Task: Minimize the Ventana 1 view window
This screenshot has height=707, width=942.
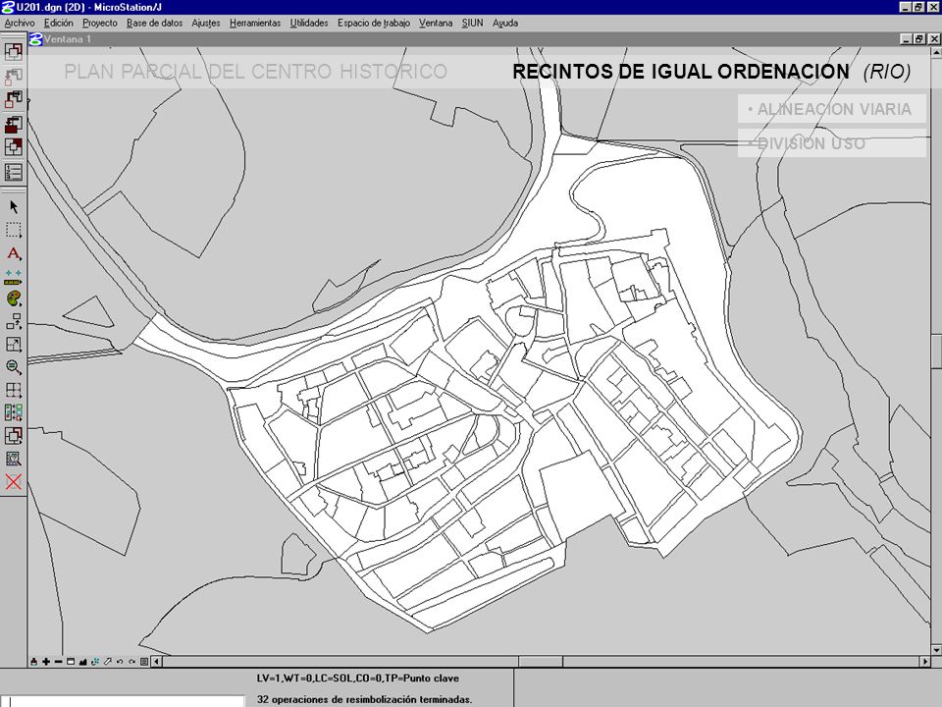Action: 907,39
